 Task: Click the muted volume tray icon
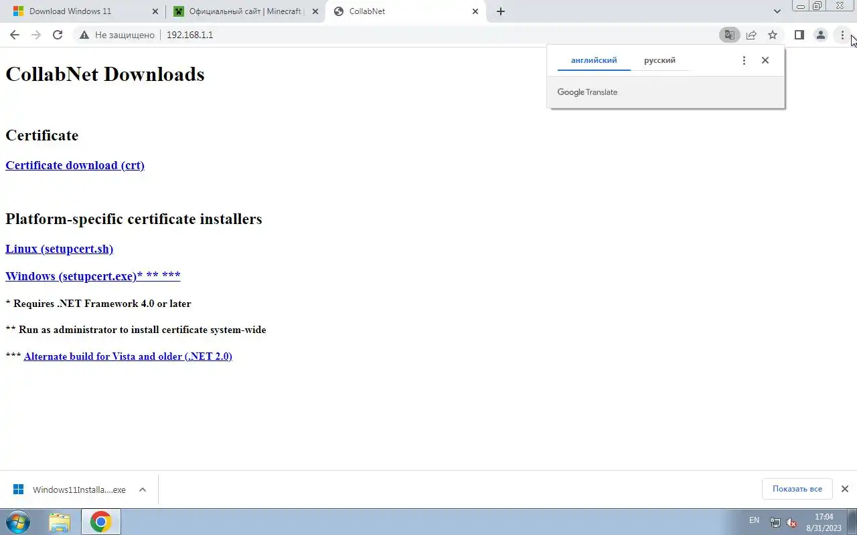[791, 522]
